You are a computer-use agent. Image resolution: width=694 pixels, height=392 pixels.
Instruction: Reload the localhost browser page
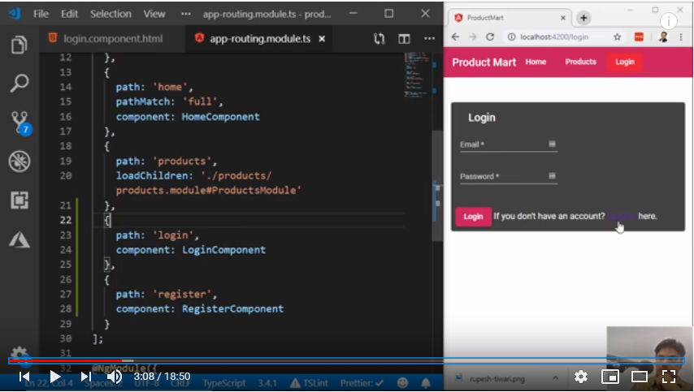(490, 37)
